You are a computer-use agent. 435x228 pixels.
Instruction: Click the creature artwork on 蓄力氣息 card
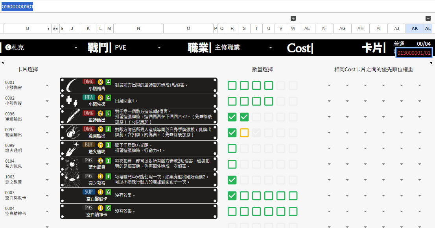[x=72, y=164]
